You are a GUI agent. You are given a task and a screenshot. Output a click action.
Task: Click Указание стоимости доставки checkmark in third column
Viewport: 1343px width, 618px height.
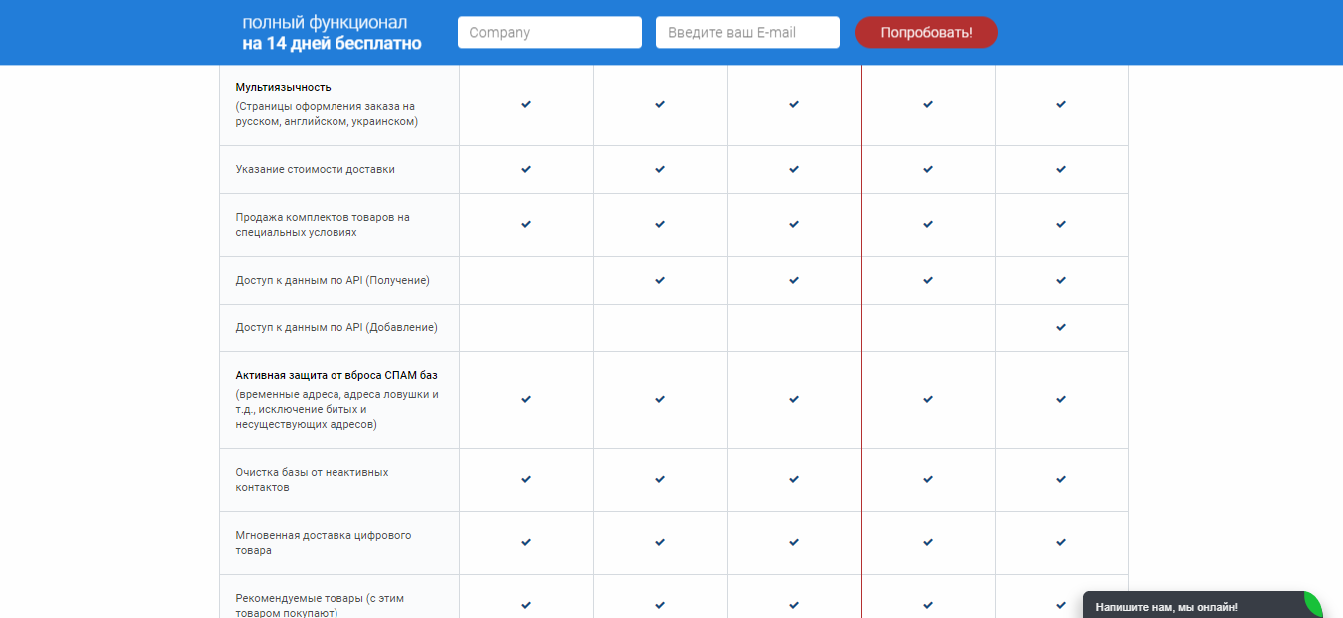click(x=794, y=169)
